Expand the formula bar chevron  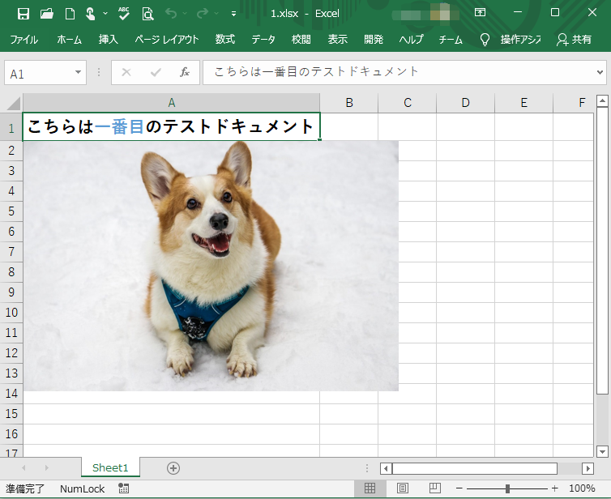click(600, 72)
